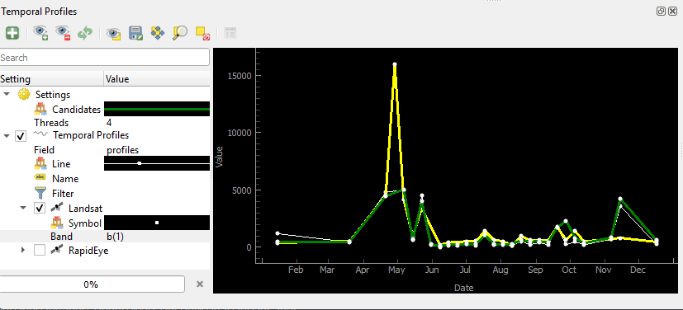
Task: Click the Candidates style icon
Action: [x=40, y=109]
